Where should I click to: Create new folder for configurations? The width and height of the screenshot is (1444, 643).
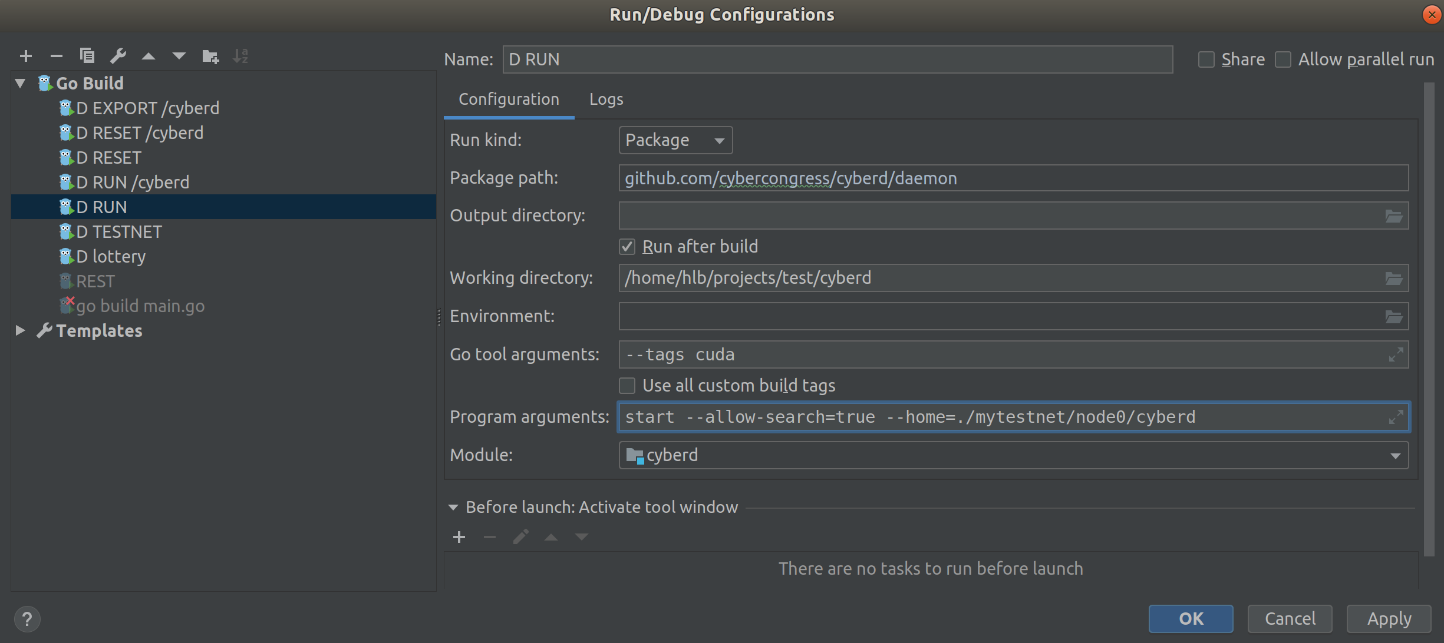pos(210,56)
